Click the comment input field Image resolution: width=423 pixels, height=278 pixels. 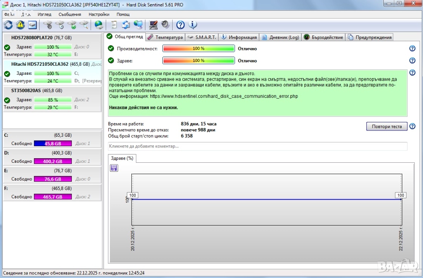pyautogui.click(x=257, y=146)
